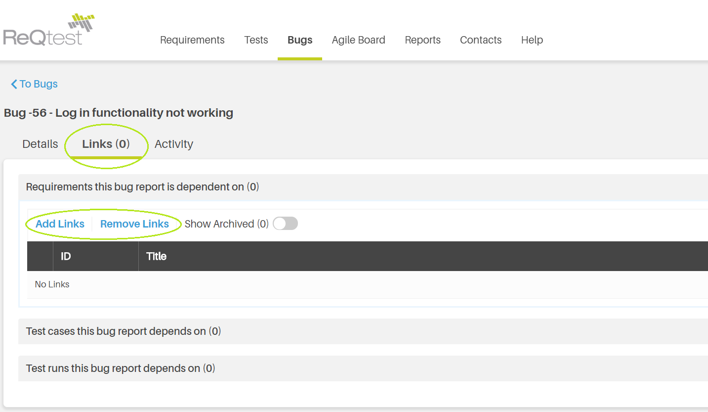708x412 pixels.
Task: Switch to the Activity tab
Action: [174, 144]
